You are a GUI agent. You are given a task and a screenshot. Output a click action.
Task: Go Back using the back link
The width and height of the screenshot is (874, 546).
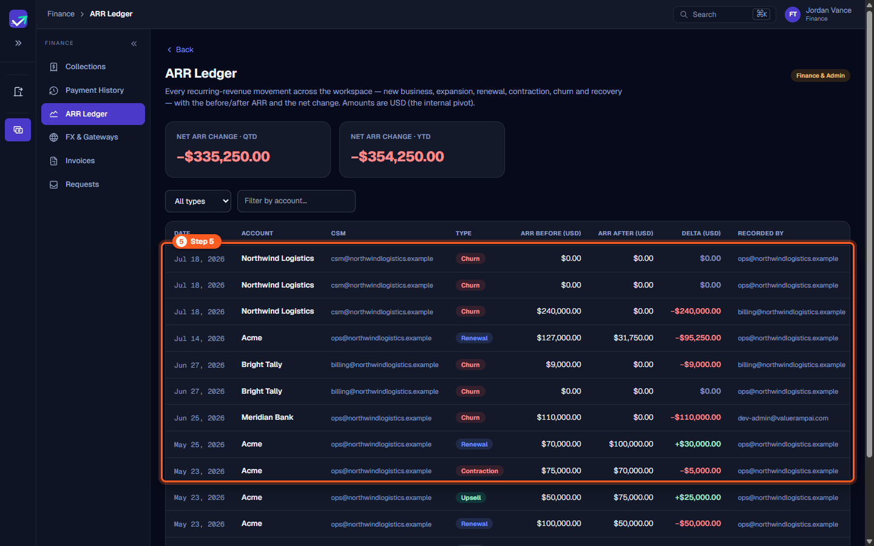tap(180, 50)
